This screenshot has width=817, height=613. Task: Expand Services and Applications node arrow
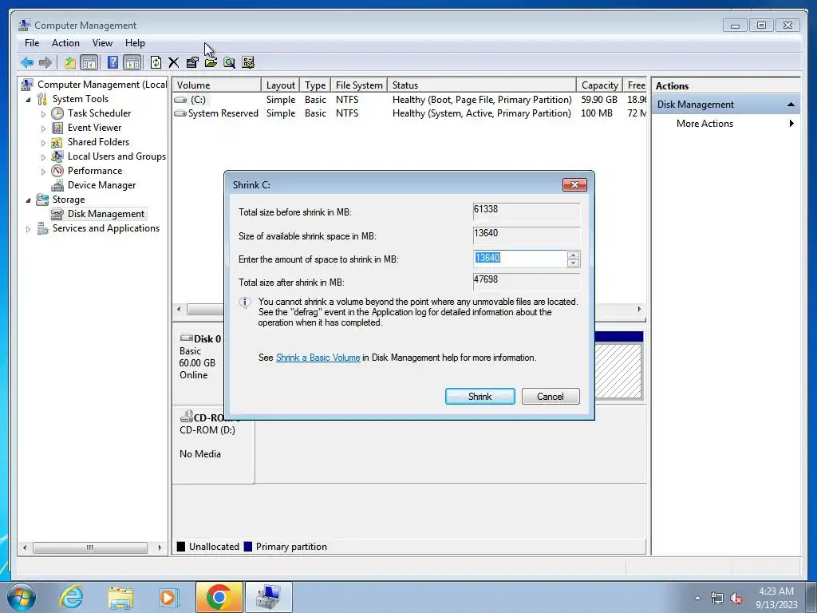click(x=28, y=228)
